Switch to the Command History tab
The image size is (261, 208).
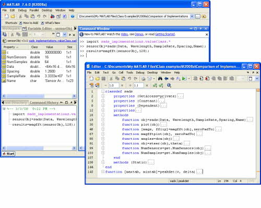coord(44,103)
